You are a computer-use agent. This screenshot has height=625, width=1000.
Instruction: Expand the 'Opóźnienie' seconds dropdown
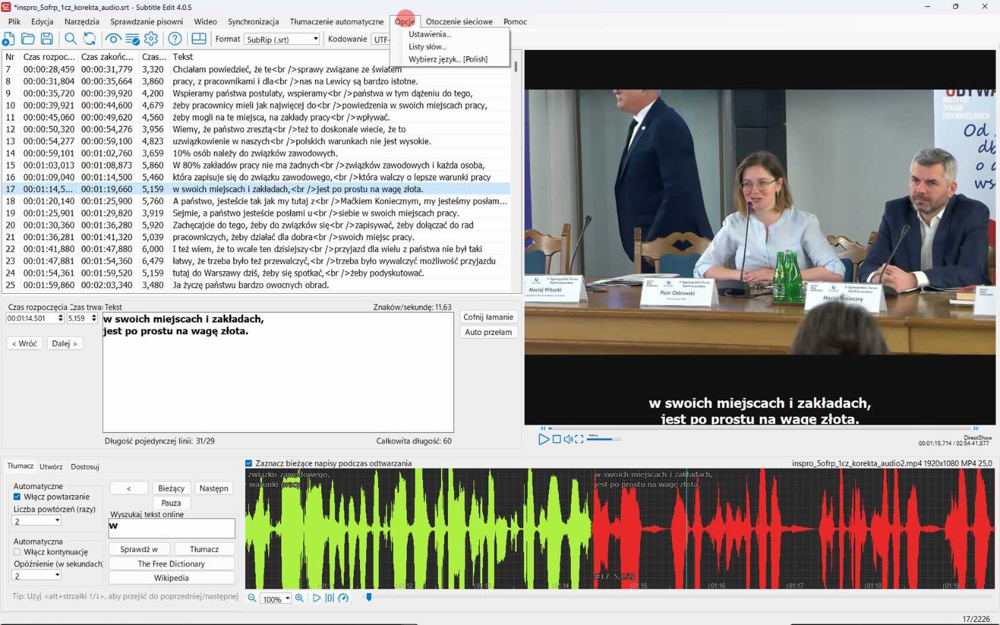57,575
